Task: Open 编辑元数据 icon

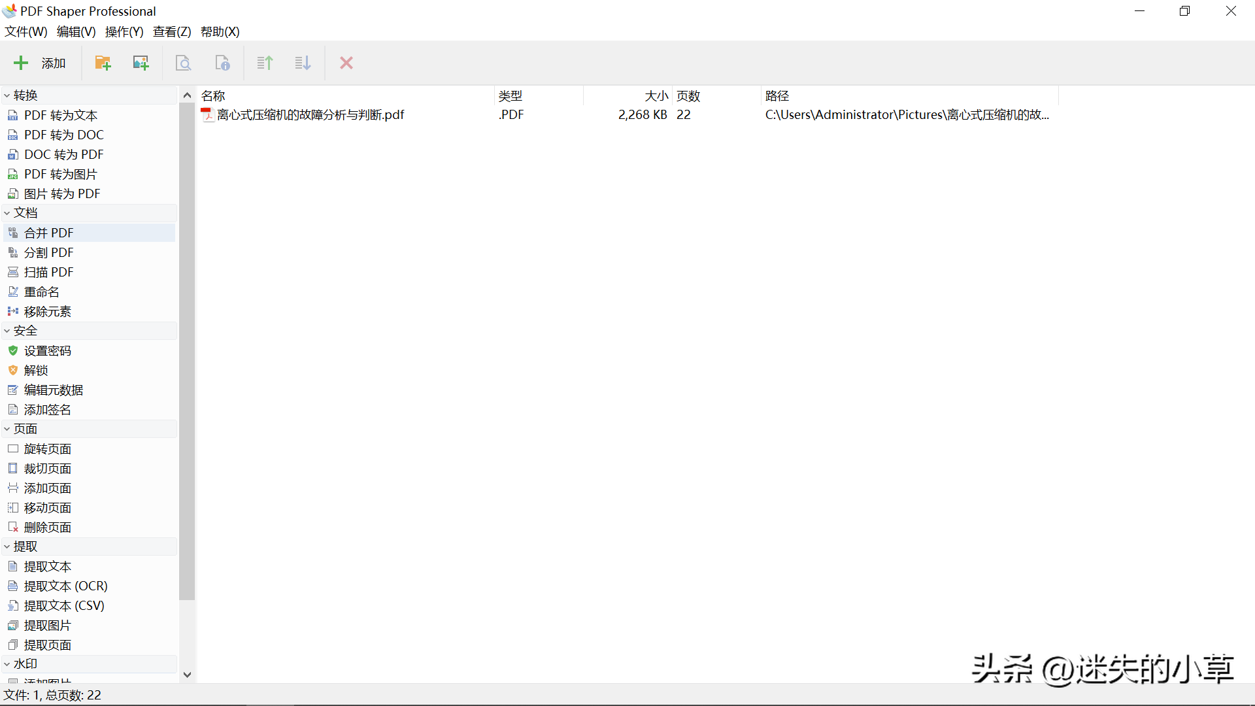Action: 12,390
